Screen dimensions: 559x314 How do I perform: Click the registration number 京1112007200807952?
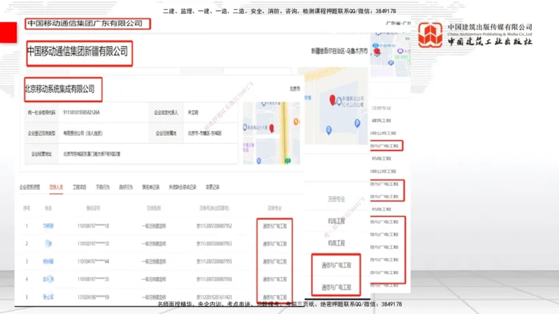215,225
